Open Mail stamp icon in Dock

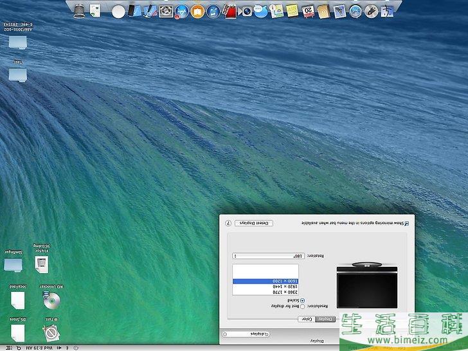[339, 12]
